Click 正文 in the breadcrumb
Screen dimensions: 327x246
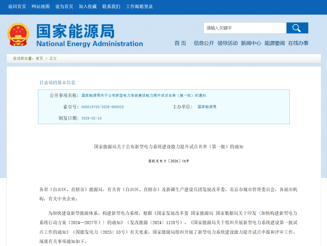(x=53, y=58)
